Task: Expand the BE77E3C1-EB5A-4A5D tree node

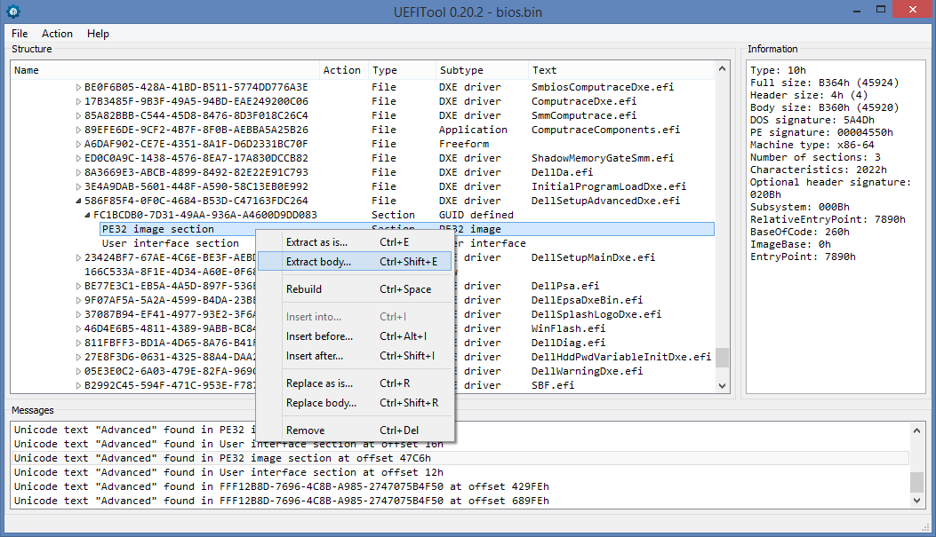Action: click(x=78, y=286)
